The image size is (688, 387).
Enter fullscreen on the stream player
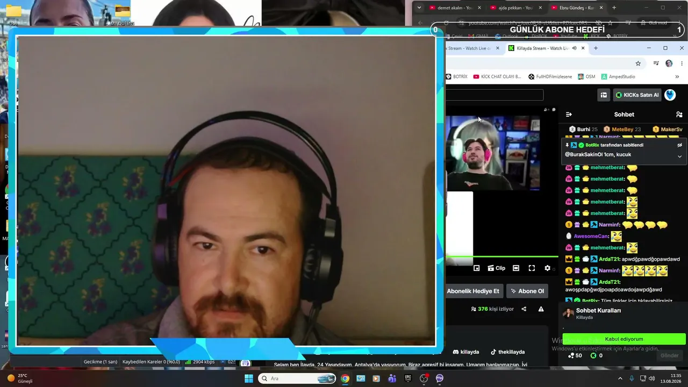pos(532,268)
